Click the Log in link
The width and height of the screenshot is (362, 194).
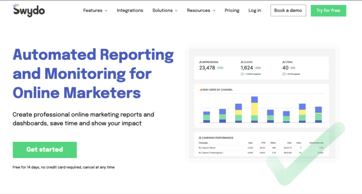pos(254,10)
